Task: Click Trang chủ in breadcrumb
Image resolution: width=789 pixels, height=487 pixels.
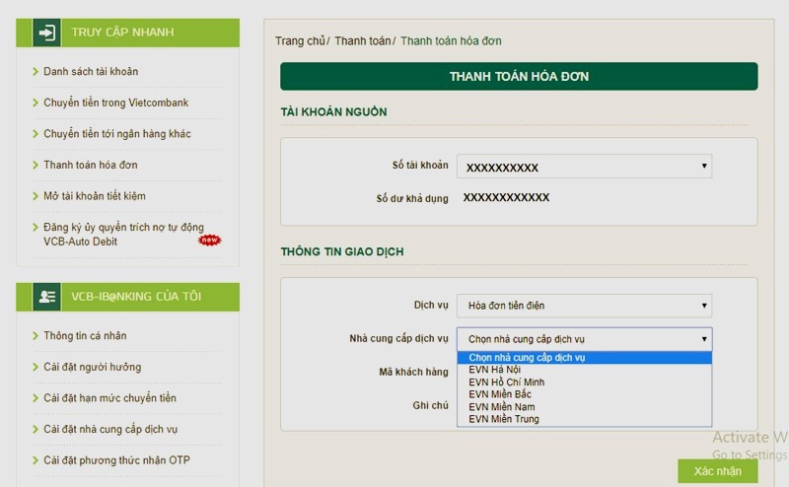Action: coord(300,41)
